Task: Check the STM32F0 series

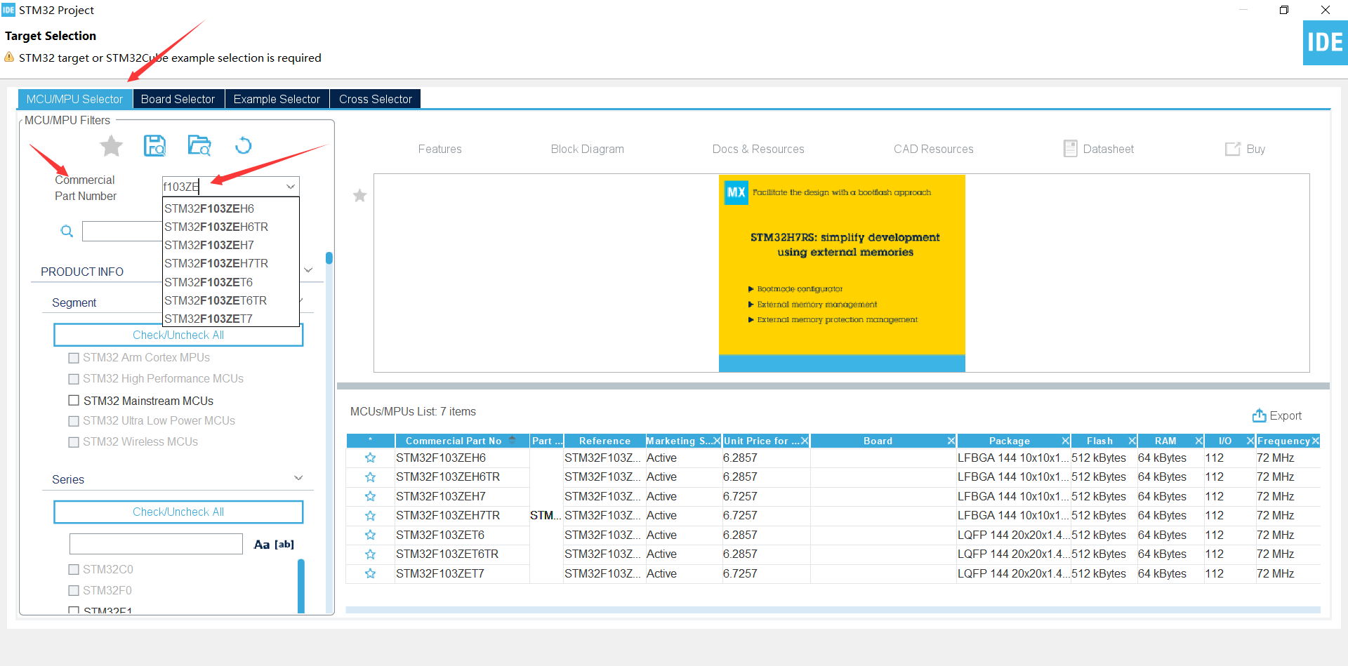Action: 74,591
